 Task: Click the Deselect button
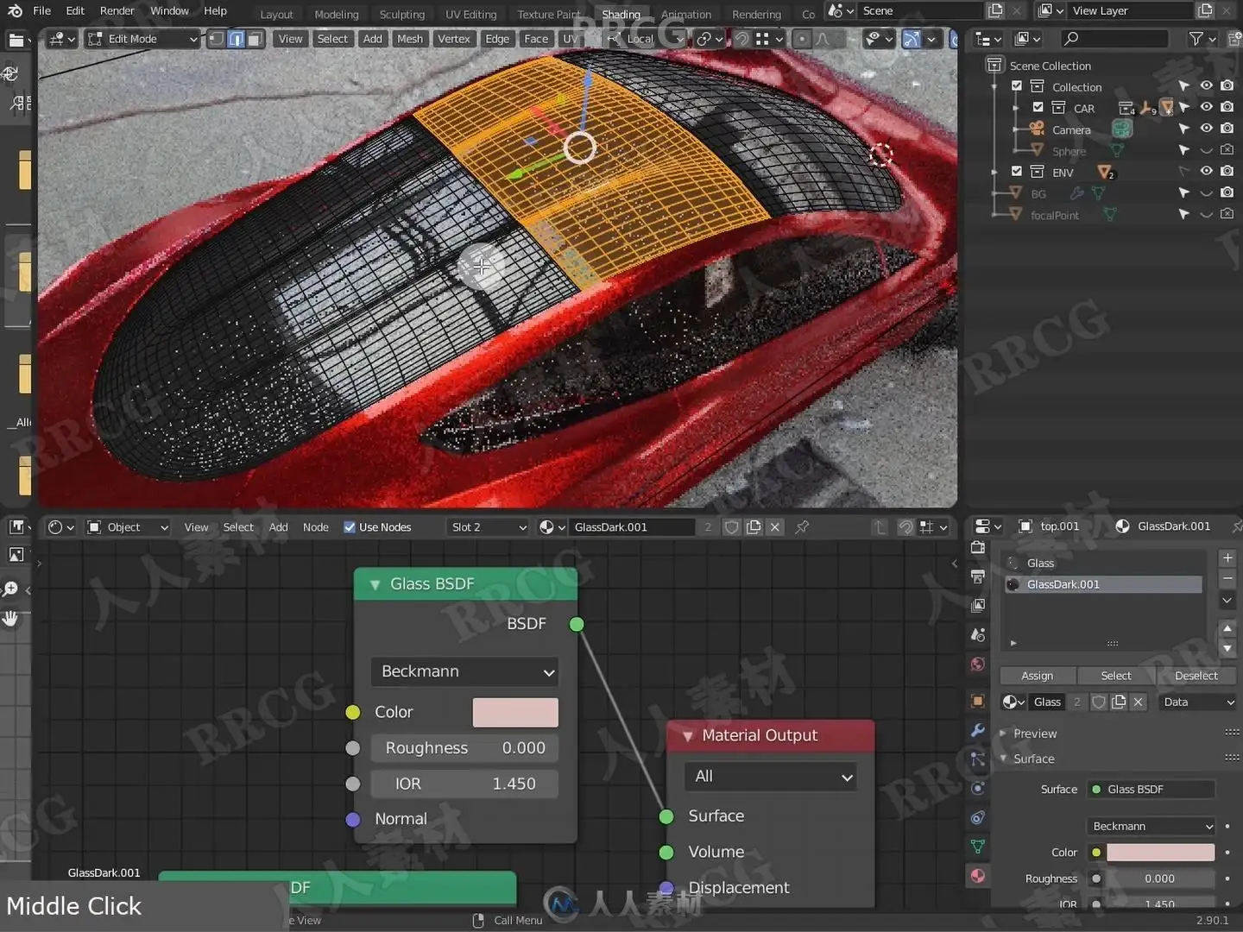click(1196, 676)
